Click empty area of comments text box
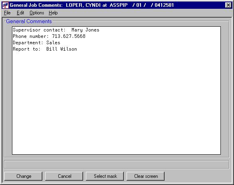The width and height of the screenshot is (234, 185). 117,103
